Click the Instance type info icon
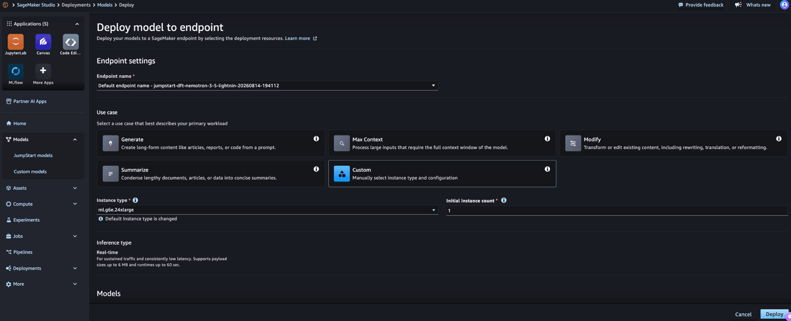The width and height of the screenshot is (791, 321). (x=136, y=200)
